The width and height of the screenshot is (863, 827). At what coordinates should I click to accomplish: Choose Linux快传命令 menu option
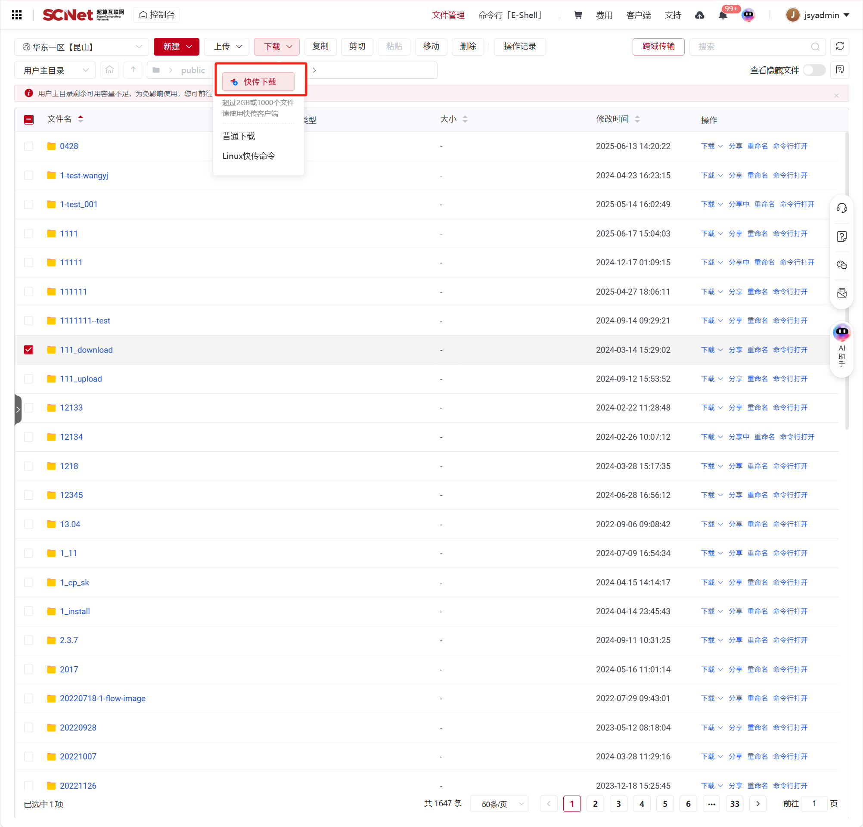[249, 156]
